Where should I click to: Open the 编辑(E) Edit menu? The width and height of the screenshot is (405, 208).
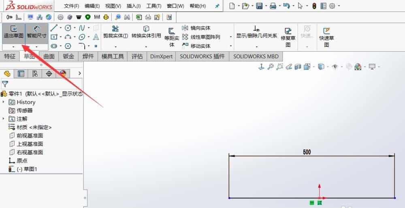(92, 6)
